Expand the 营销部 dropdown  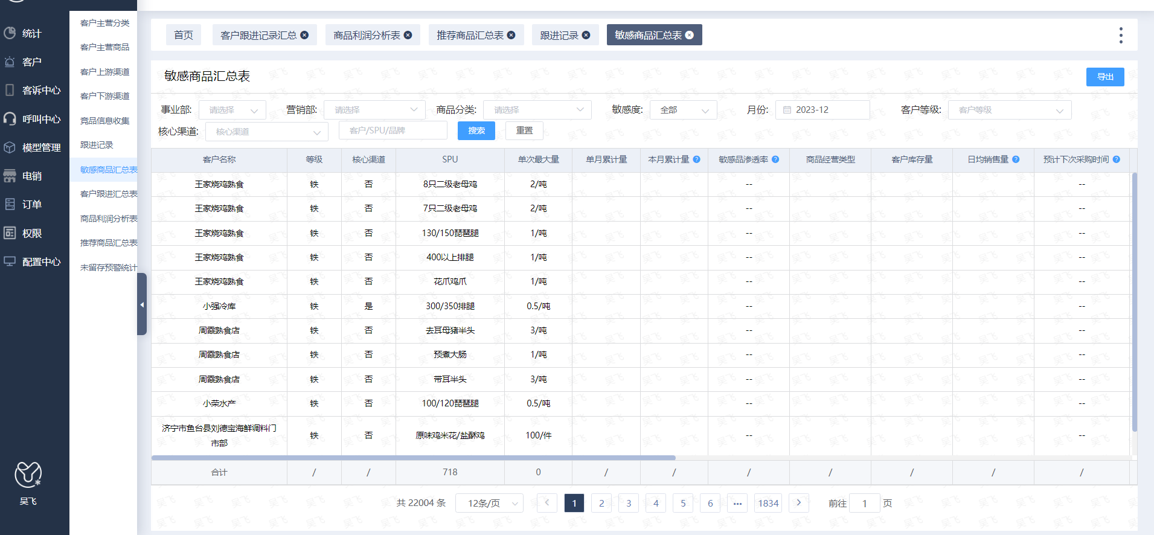pyautogui.click(x=374, y=110)
